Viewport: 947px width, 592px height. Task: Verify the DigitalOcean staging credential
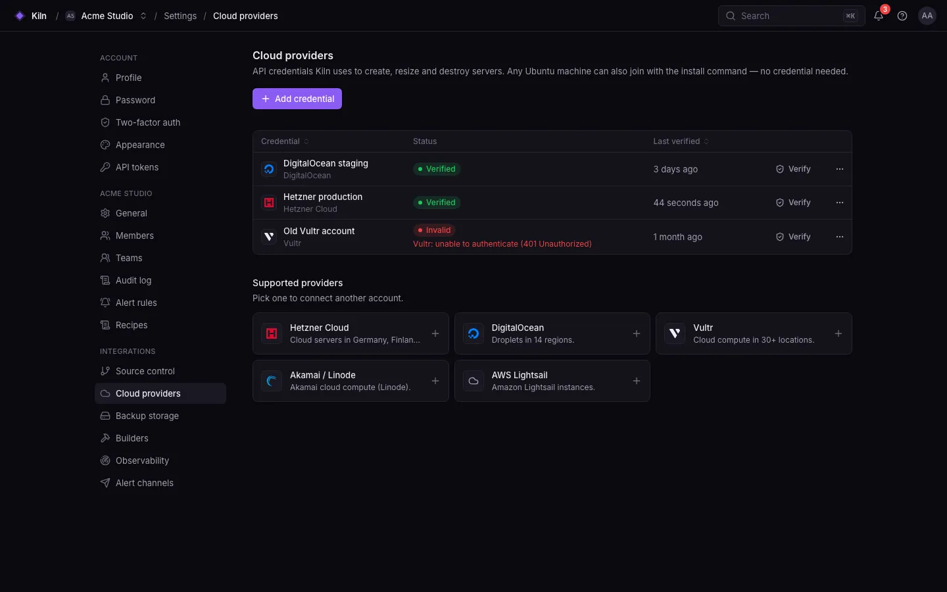793,169
